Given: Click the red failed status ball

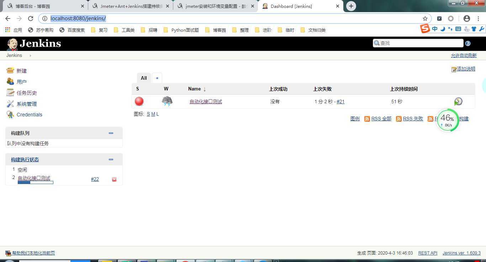Looking at the screenshot, I should coord(139,101).
